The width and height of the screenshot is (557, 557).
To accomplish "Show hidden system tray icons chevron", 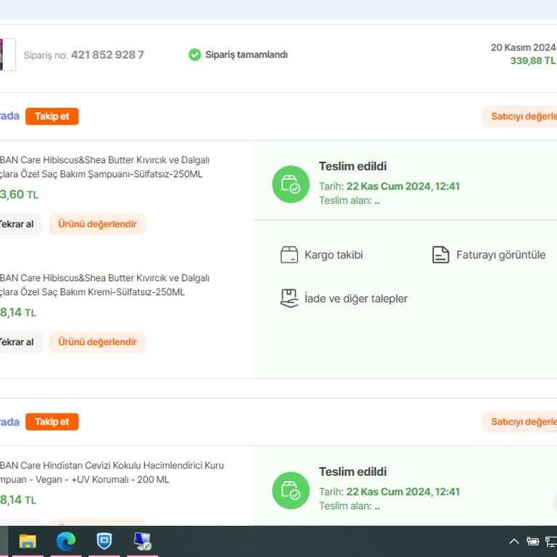I will [514, 541].
